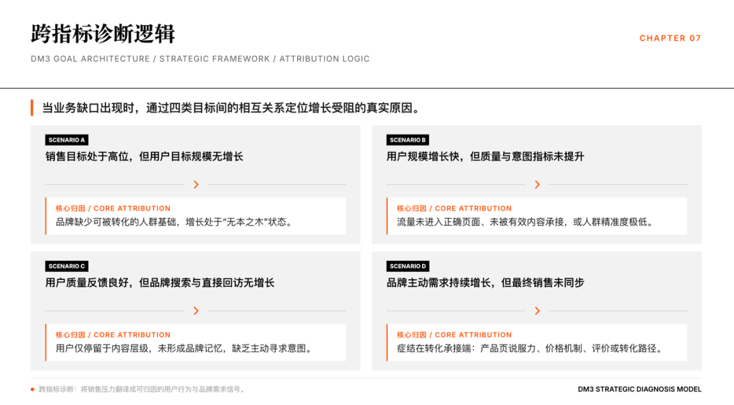The image size is (734, 405).
Task: Click the SCENARIO A black label
Action: coord(67,140)
